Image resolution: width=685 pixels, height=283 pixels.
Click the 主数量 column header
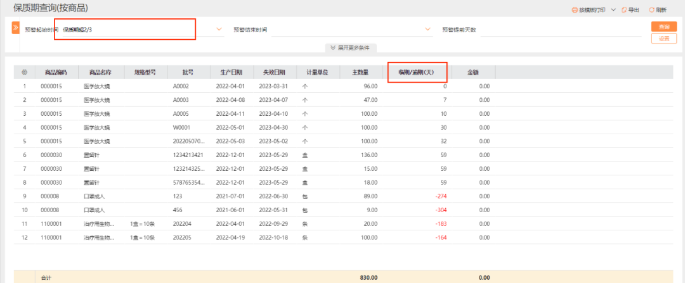360,72
